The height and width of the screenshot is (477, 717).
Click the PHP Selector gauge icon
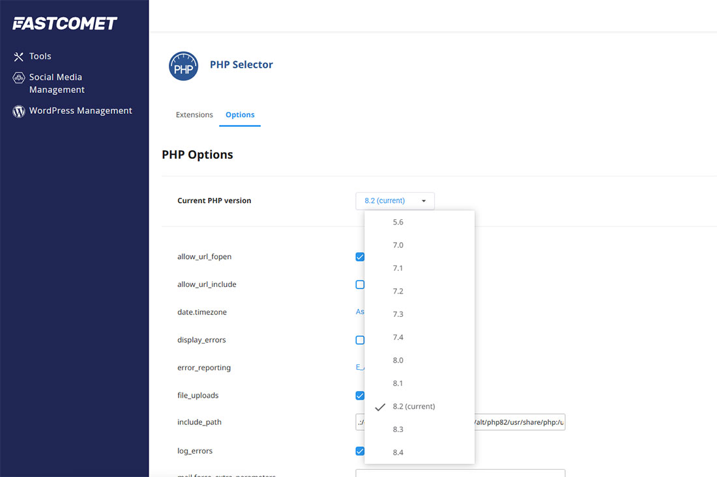coord(183,66)
